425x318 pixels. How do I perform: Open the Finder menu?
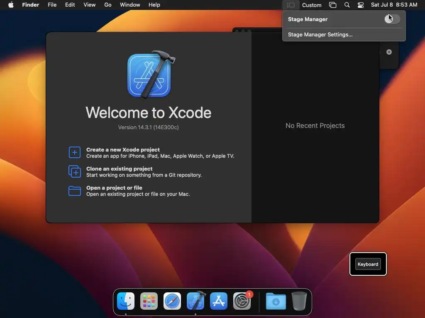click(x=31, y=5)
